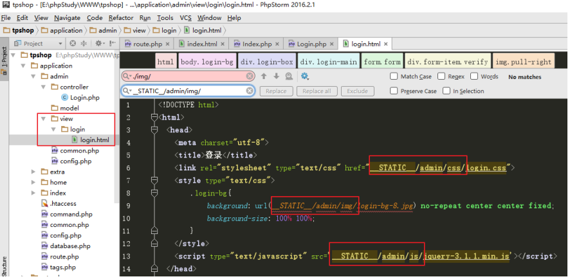
Task: Collapse the application folder arrow
Action: coord(23,66)
